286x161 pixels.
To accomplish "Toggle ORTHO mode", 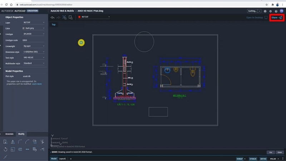I will 263,159.
